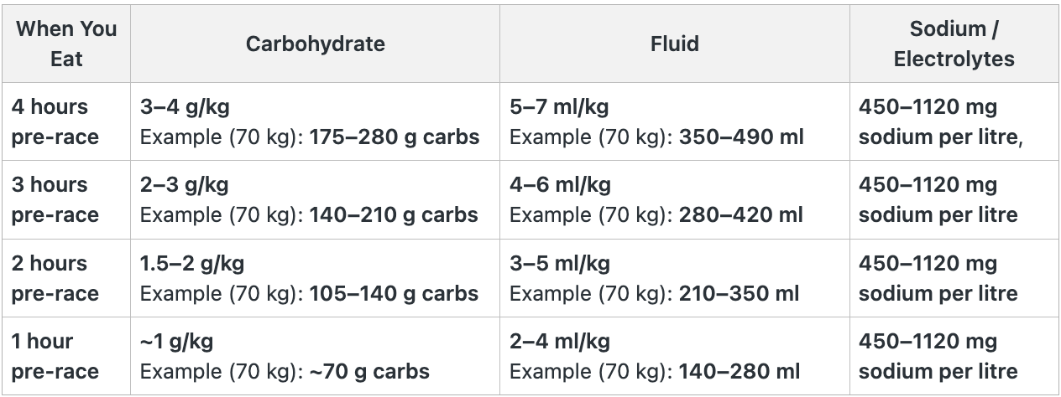Select the Sodium / Electrolytes header cell
The image size is (1061, 397).
tap(954, 44)
